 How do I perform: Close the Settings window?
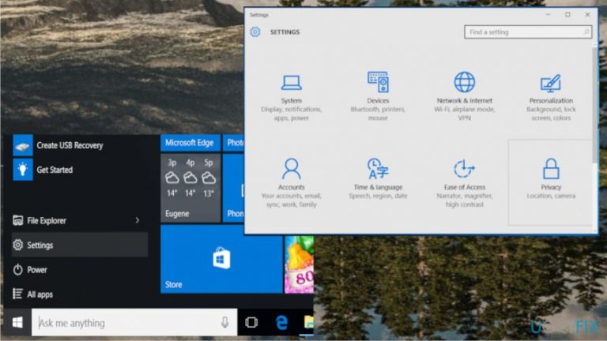point(587,15)
